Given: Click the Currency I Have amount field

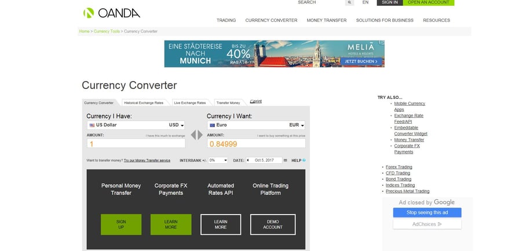Looking at the screenshot, I should 136,143.
